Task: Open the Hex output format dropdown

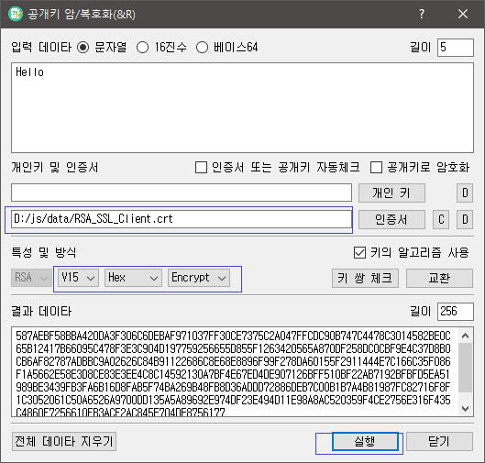Action: click(133, 278)
